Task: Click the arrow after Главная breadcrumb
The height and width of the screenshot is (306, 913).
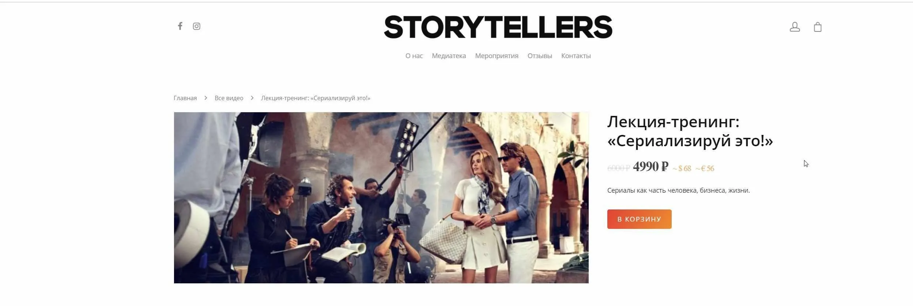Action: (x=206, y=98)
